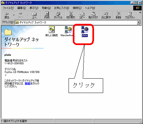This screenshot has height=124, width=143.
Task: Show more toolbar buttons via the chevron
Action: tap(140, 13)
